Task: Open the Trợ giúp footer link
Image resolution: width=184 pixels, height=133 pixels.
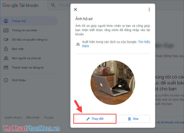Action: pos(49,118)
